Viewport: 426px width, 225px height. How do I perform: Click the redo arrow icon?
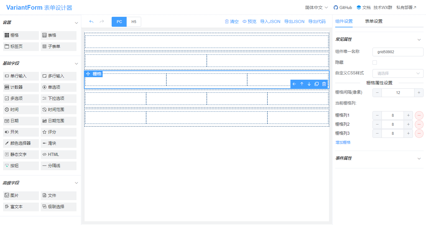102,21
